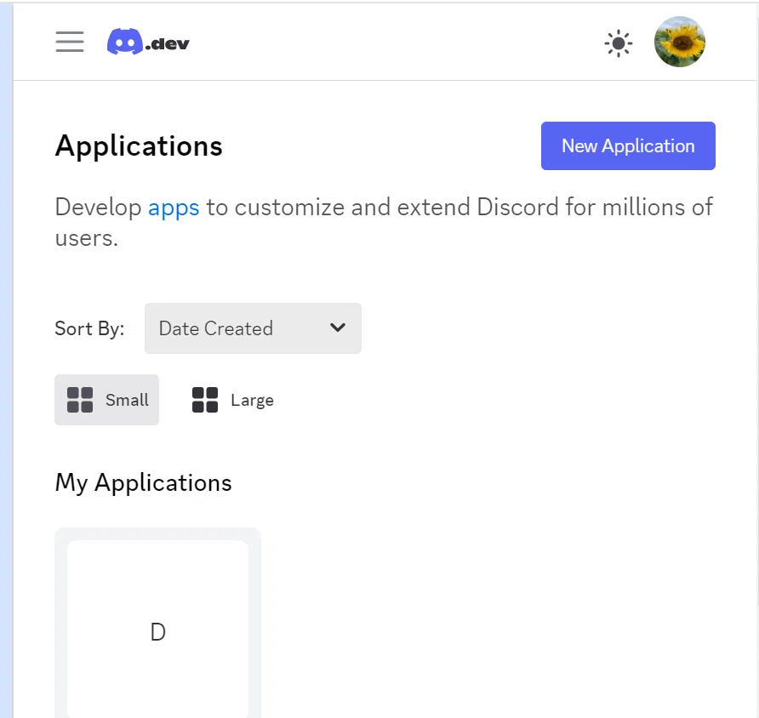Open the hamburger navigation menu
The image size is (759, 718).
click(x=70, y=42)
